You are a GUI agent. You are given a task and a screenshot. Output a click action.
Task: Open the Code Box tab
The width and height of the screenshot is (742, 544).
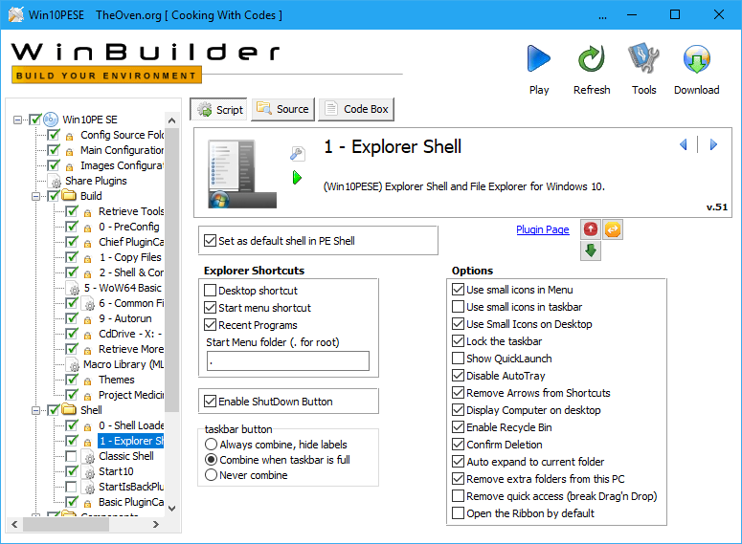356,109
